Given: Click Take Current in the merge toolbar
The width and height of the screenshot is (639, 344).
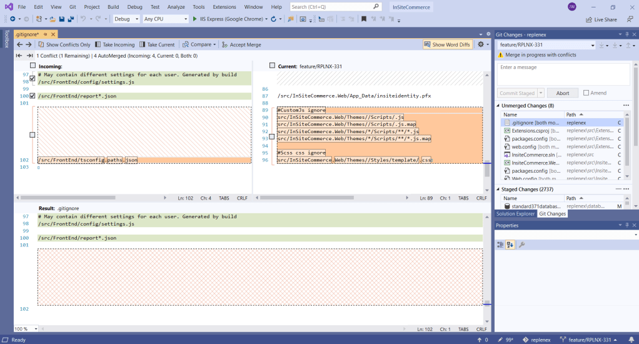Looking at the screenshot, I should coord(157,44).
